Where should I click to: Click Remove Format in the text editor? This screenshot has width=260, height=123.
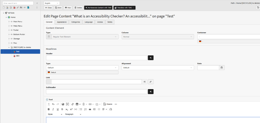pyautogui.click(x=49, y=104)
